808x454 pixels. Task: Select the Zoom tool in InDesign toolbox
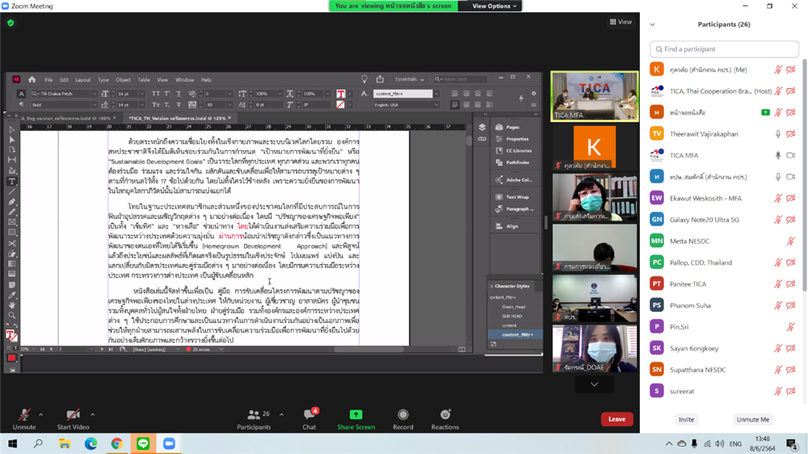tap(12, 315)
